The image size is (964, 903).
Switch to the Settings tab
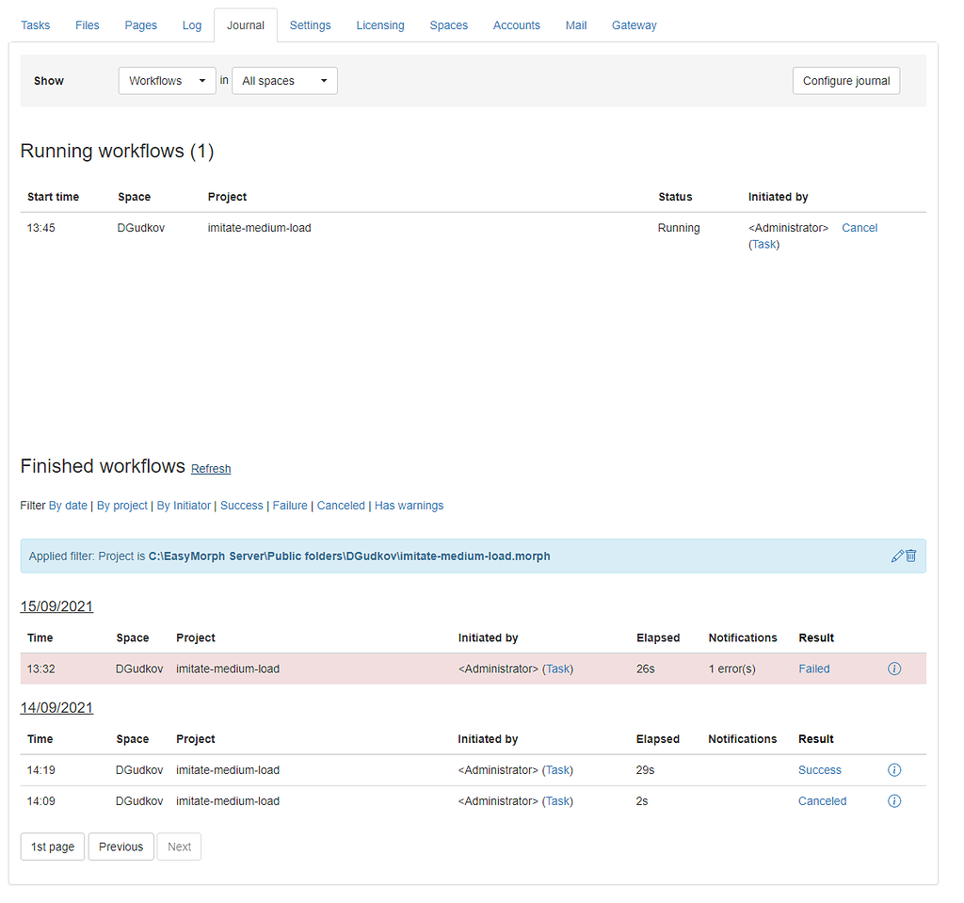click(310, 25)
